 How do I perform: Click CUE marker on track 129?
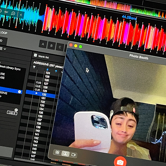tap(38, 90)
